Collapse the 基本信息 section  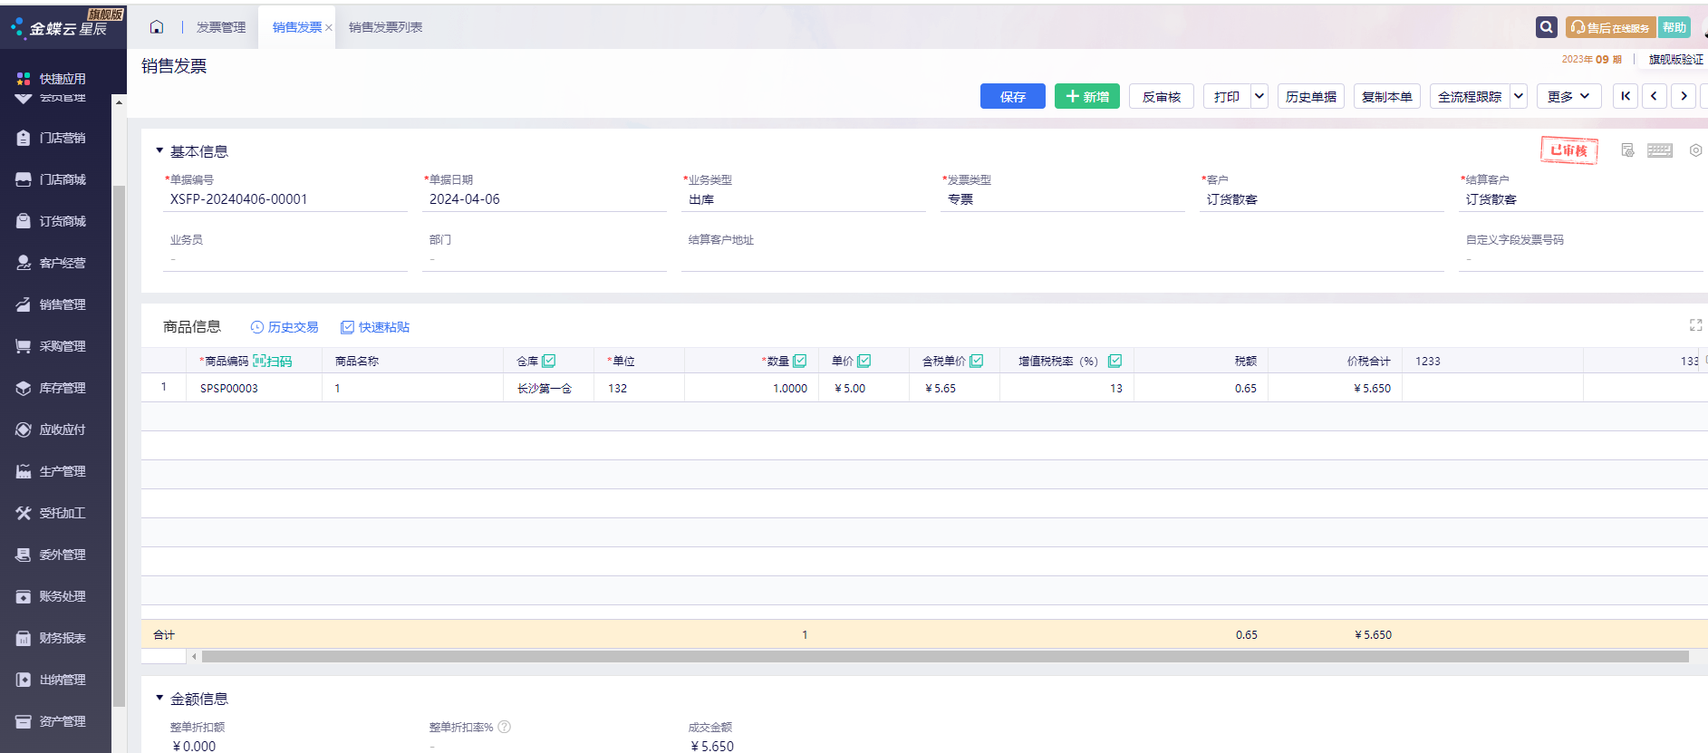tap(159, 150)
